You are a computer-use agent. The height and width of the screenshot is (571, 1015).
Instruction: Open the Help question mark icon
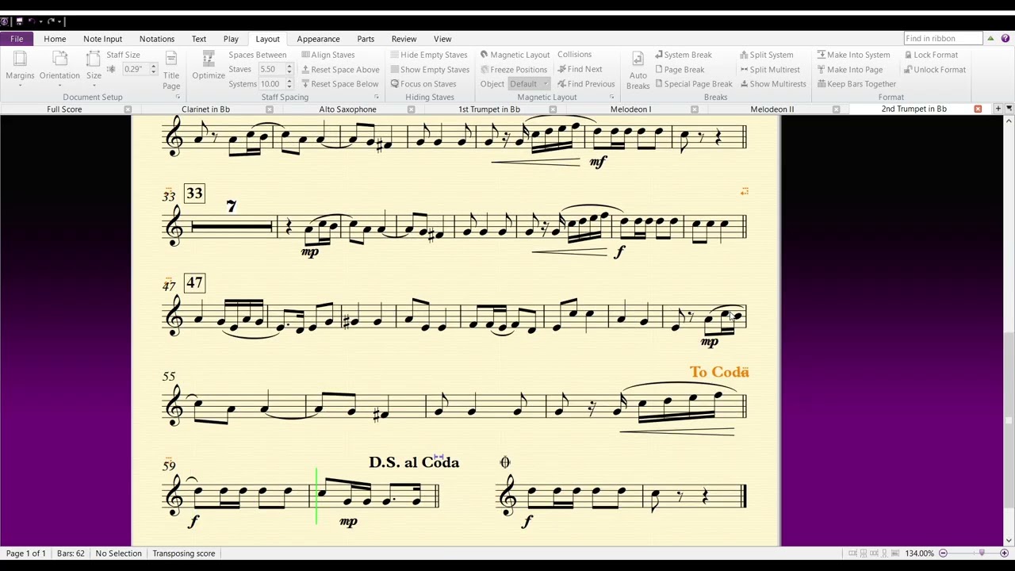[1005, 38]
